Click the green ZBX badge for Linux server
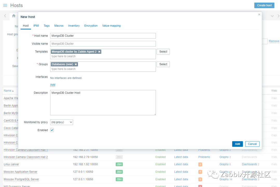Viewport: 280px width, 187px height. (119, 164)
